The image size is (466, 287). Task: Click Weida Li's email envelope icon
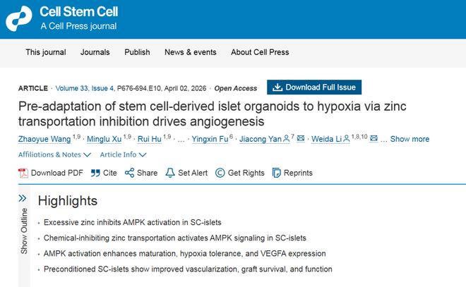(374, 139)
